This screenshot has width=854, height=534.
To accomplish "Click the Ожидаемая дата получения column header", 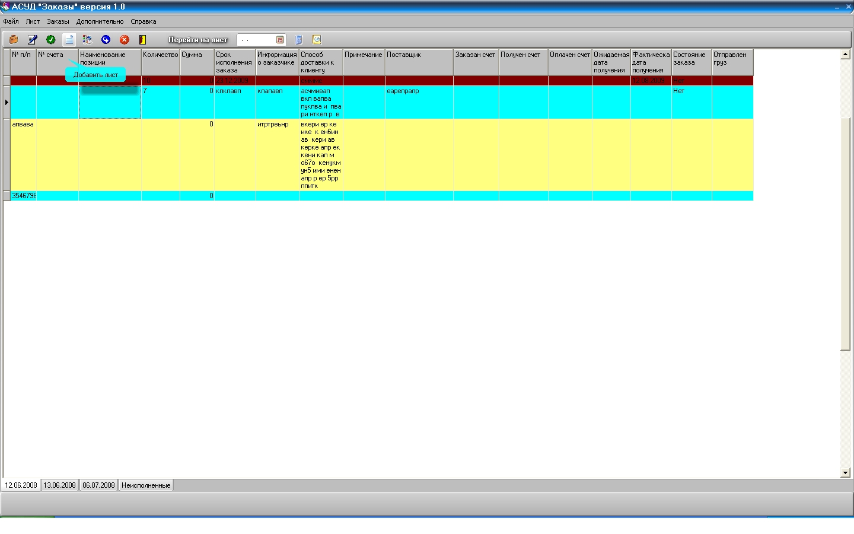I will (611, 62).
